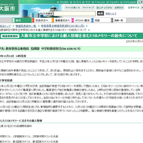Select the 市民の方へ navigation tab

tap(42, 20)
